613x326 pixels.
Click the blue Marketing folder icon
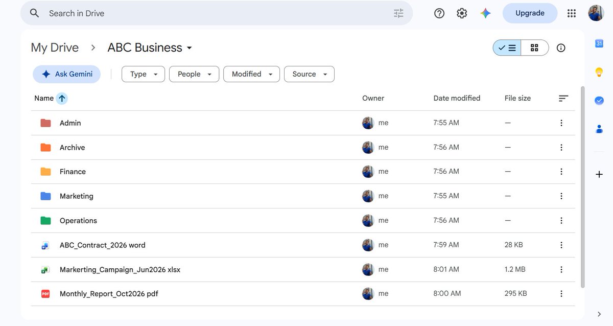coord(45,196)
